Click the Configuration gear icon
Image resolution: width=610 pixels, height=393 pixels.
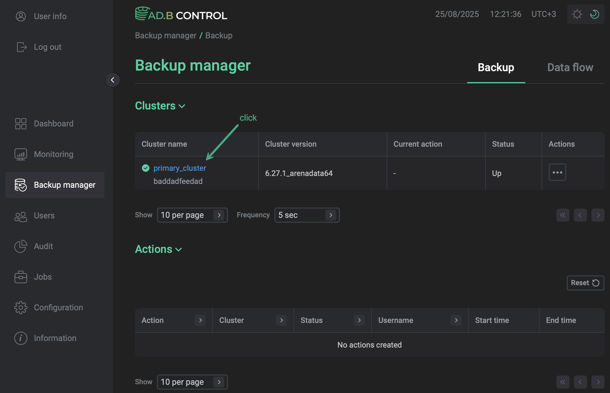point(21,308)
